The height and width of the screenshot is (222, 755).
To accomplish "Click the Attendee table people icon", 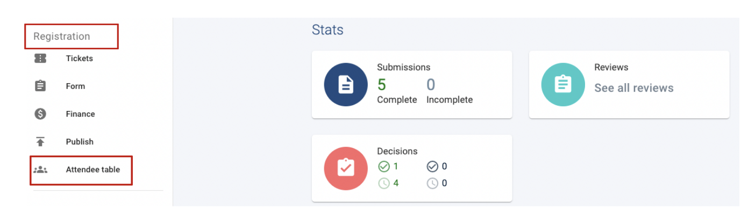I will [40, 169].
